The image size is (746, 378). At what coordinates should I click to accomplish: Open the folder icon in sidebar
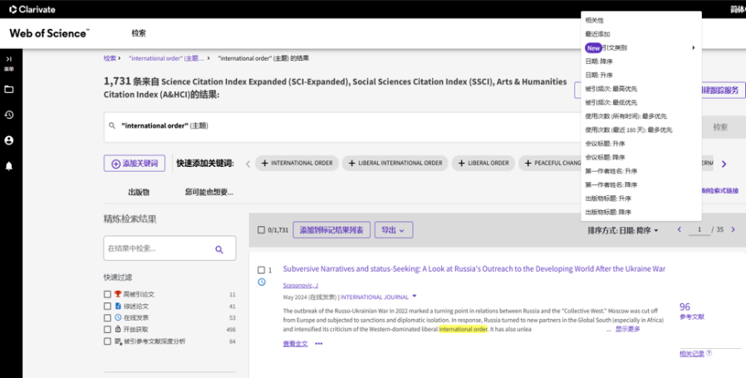point(9,89)
